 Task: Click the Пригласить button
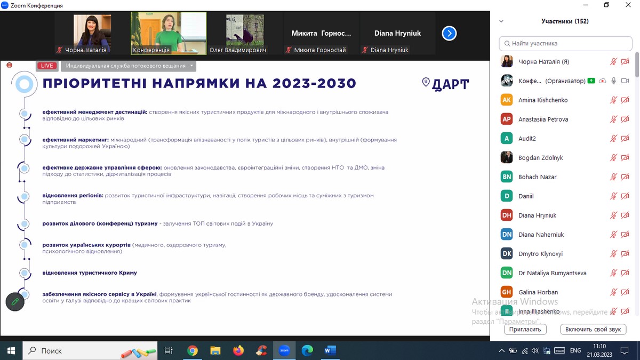click(525, 329)
